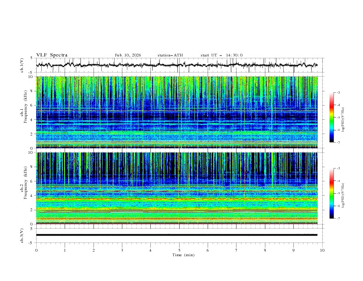This screenshot has width=363, height=281.
Task: Click the time axis tick label '5'
Action: coord(179,250)
